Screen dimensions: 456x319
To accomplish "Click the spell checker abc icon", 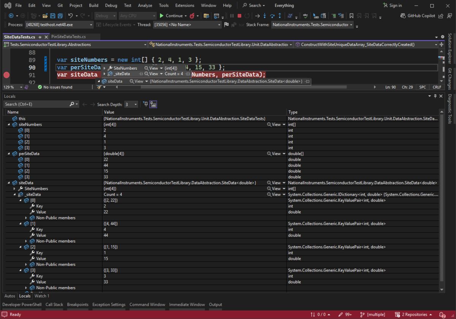I will coord(305,16).
